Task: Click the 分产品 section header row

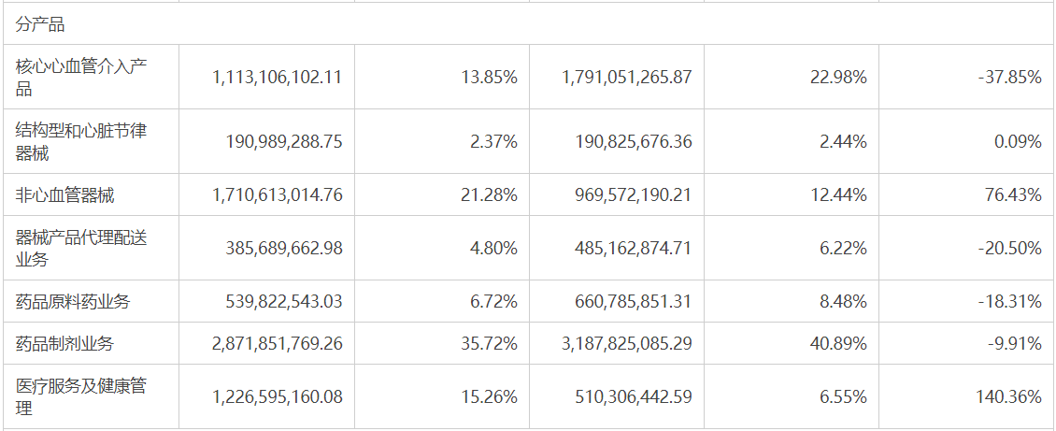Action: click(x=41, y=24)
